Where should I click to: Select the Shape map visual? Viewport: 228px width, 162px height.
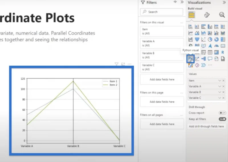click(x=203, y=46)
